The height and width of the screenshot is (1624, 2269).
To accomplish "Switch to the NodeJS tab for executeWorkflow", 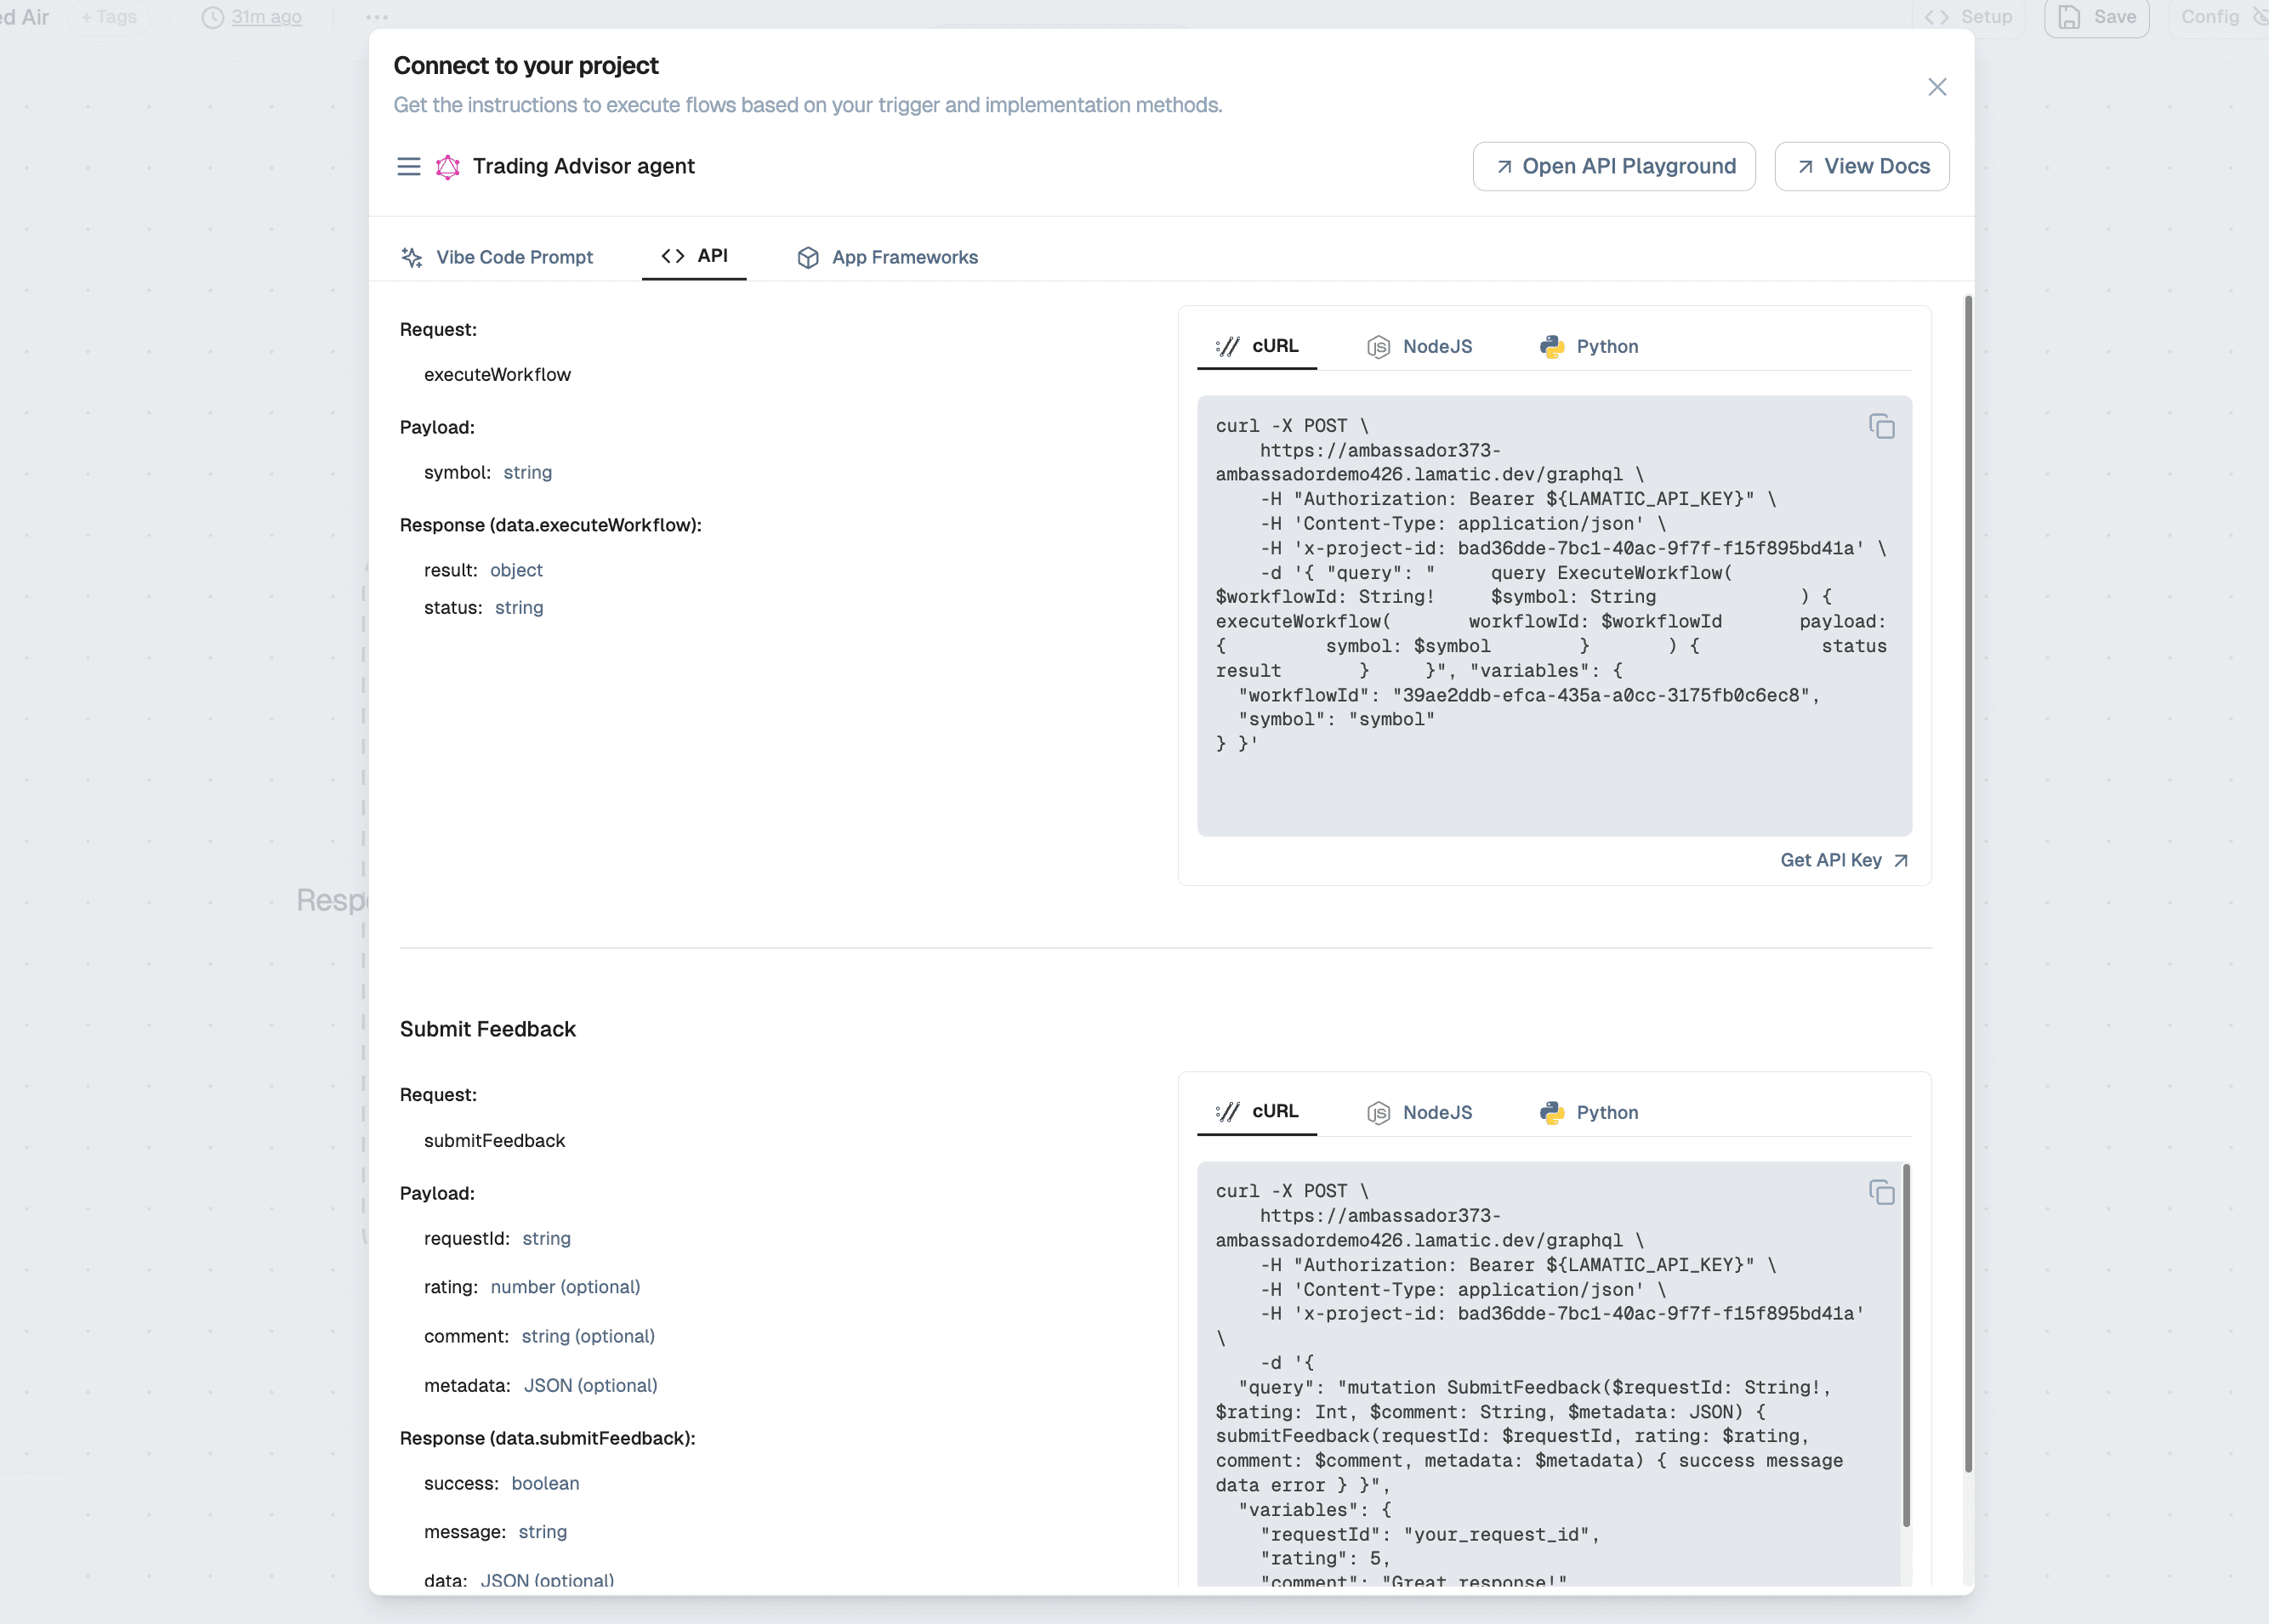I will (x=1421, y=346).
